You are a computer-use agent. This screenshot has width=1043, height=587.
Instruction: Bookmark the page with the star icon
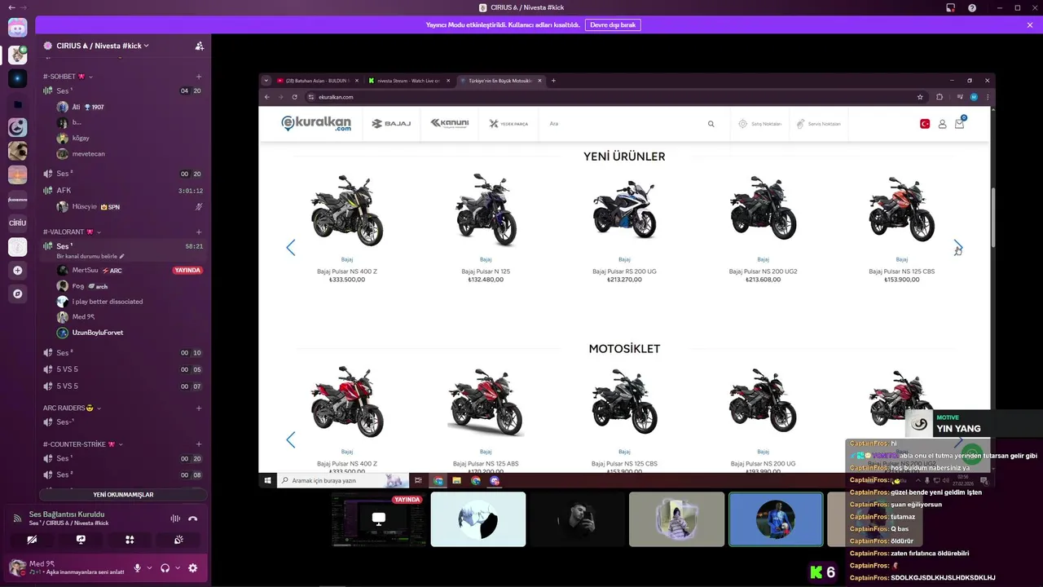(920, 97)
